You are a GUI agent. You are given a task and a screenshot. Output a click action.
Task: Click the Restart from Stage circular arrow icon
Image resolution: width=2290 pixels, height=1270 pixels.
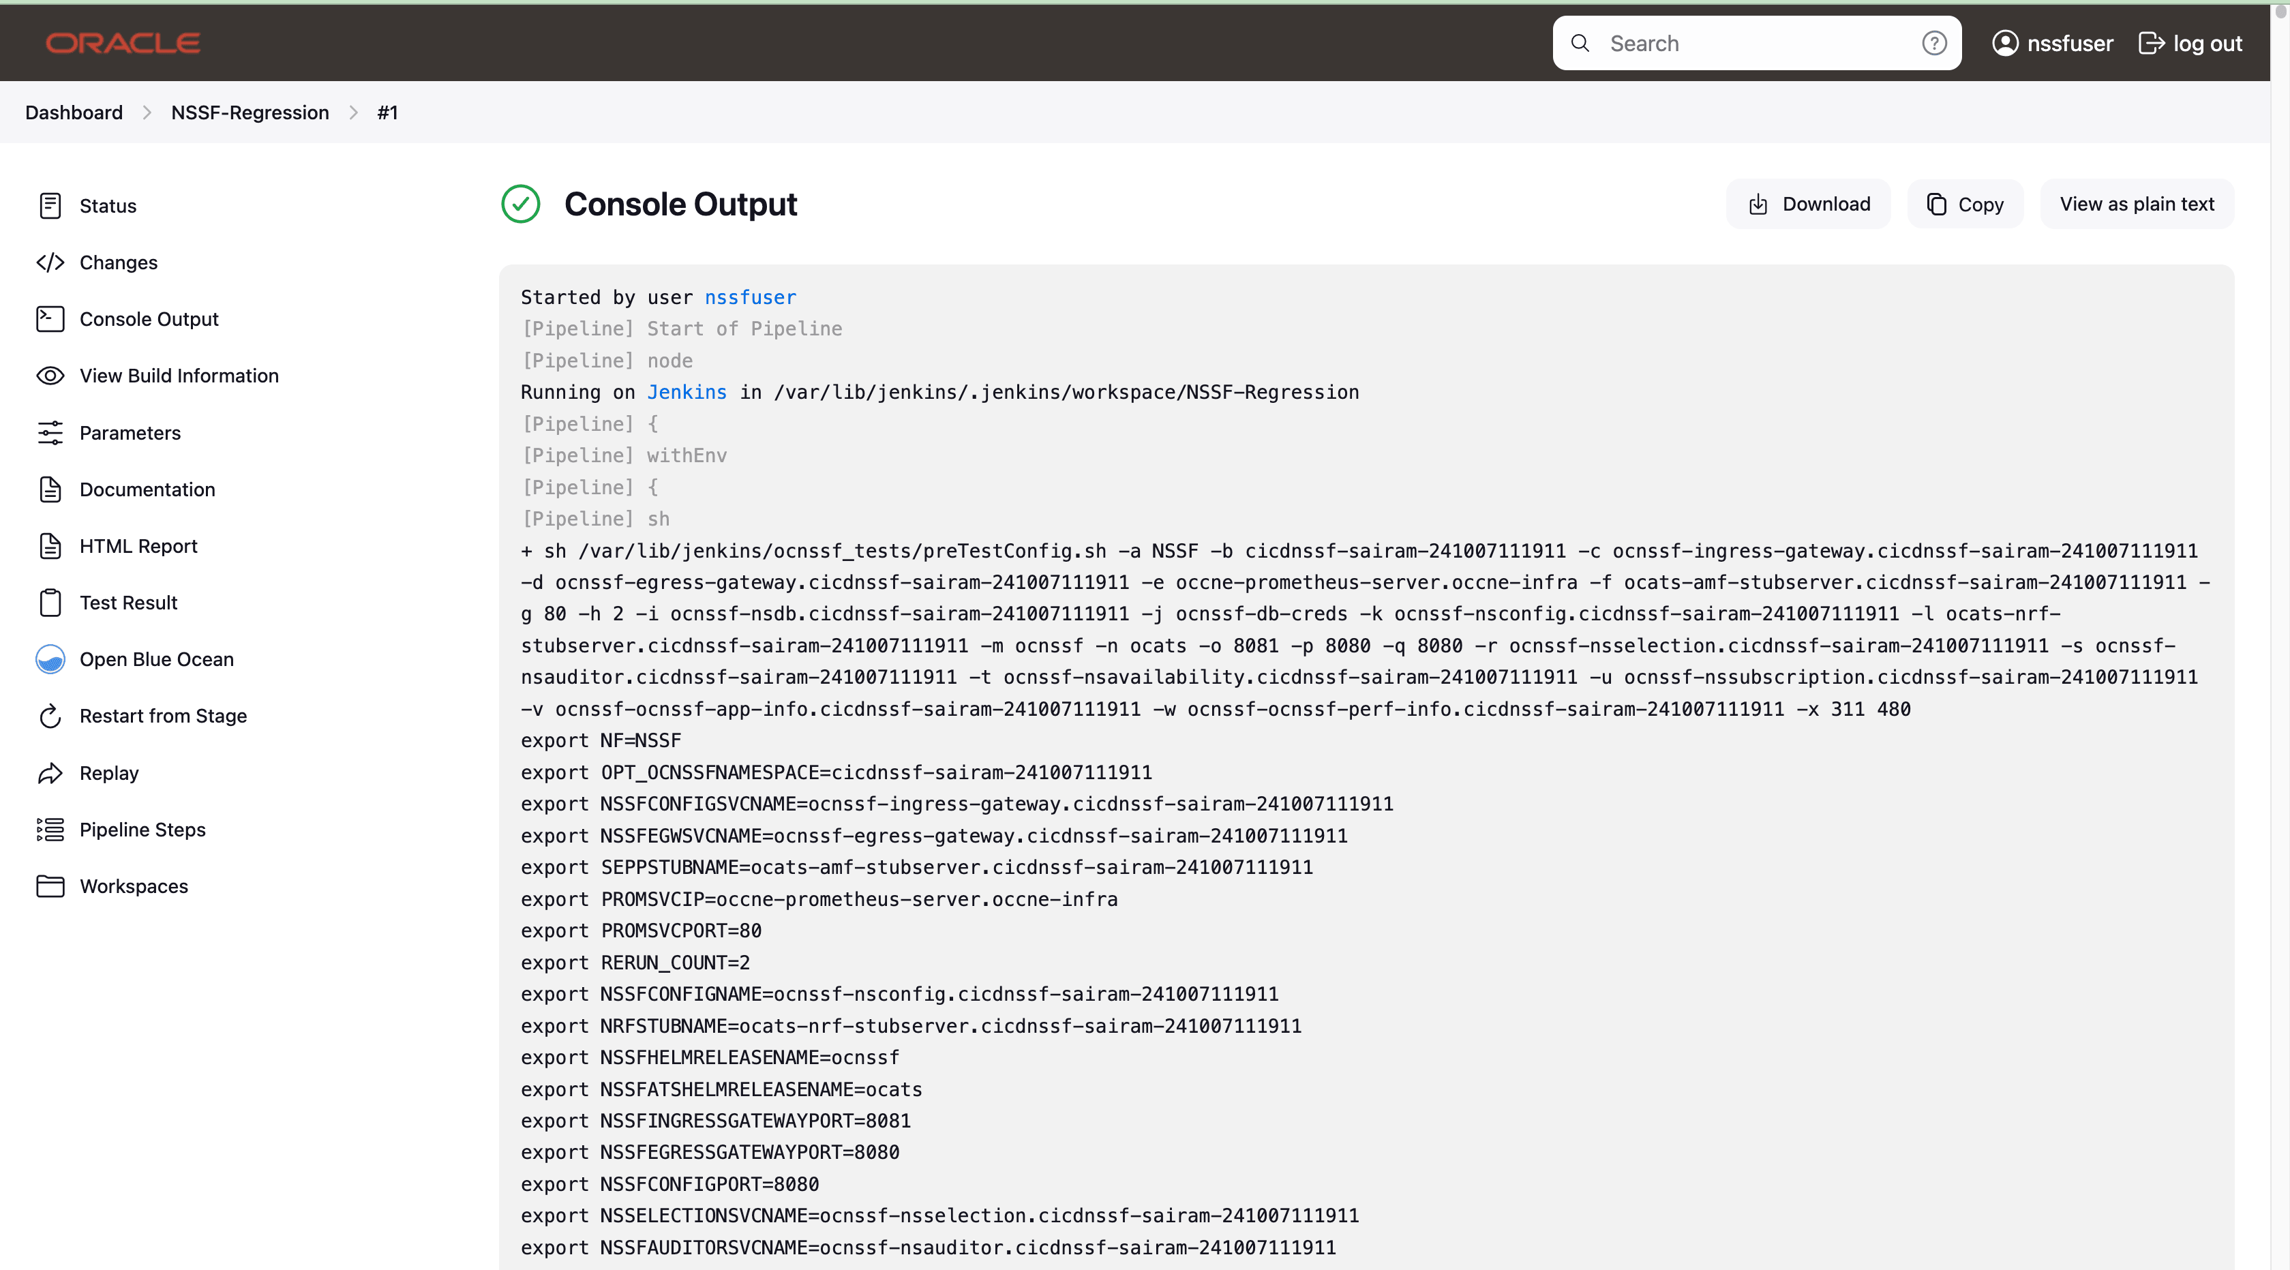tap(50, 716)
